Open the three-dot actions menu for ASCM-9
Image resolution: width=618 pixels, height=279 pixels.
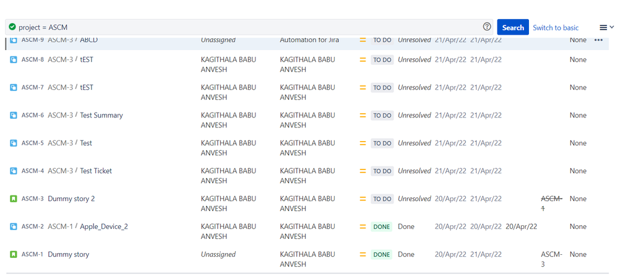(x=598, y=40)
